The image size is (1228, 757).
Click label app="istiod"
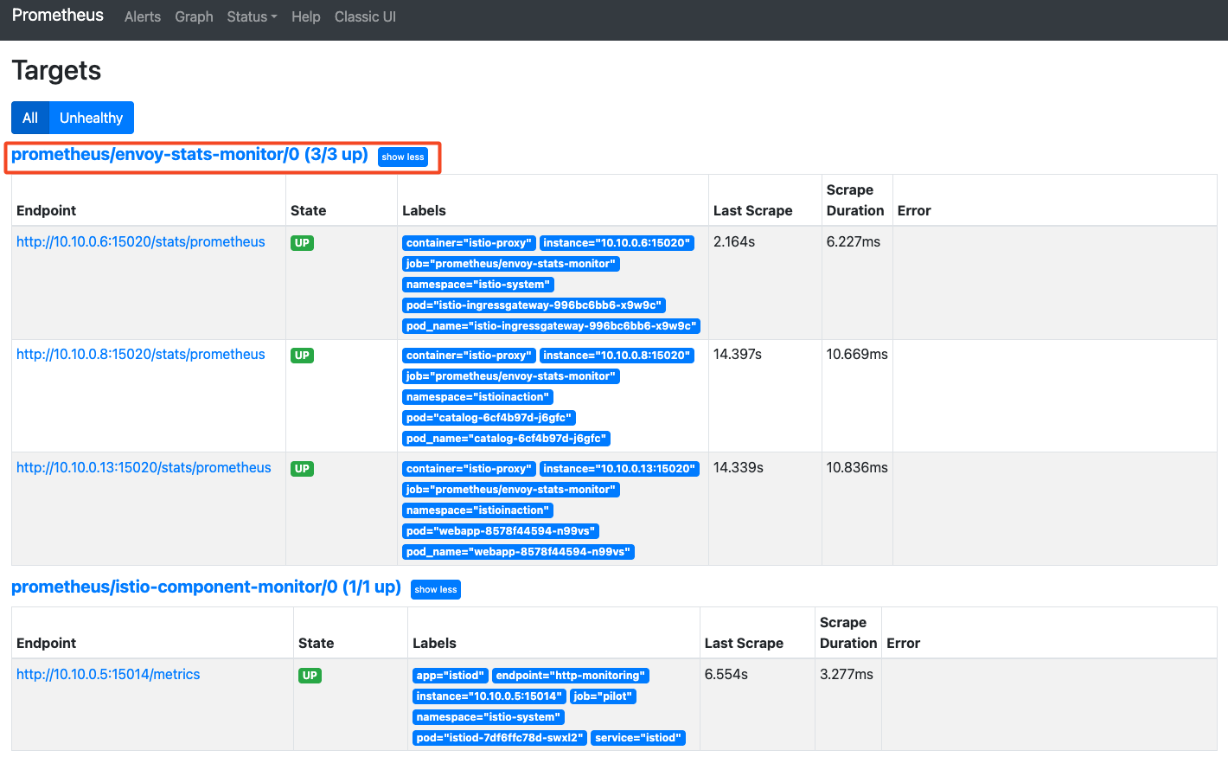pyautogui.click(x=451, y=676)
